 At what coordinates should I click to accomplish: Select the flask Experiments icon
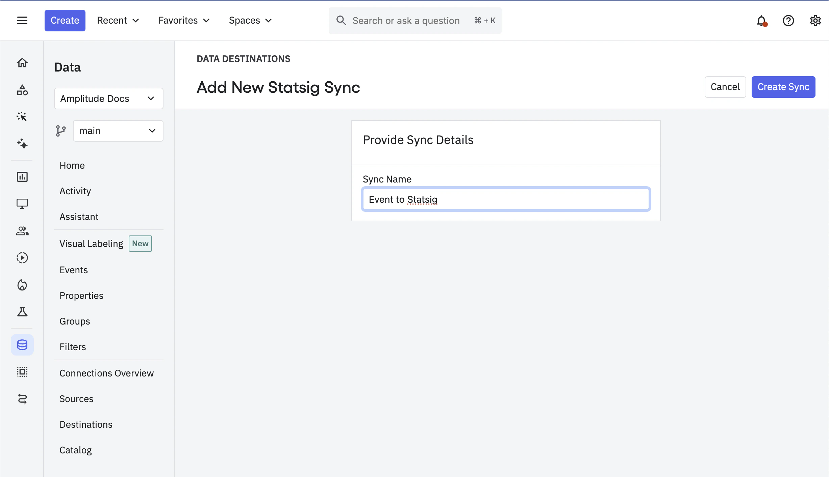[x=22, y=312]
